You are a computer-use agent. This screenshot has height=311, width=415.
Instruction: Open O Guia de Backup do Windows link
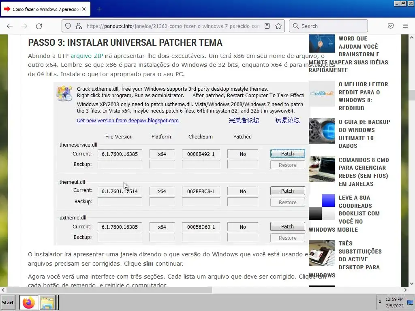(364, 134)
